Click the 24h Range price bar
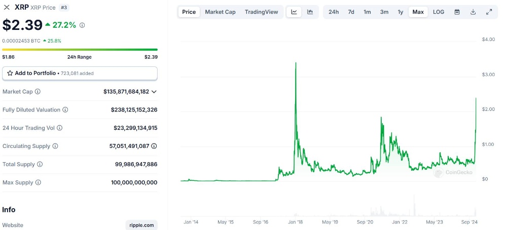 (x=80, y=50)
